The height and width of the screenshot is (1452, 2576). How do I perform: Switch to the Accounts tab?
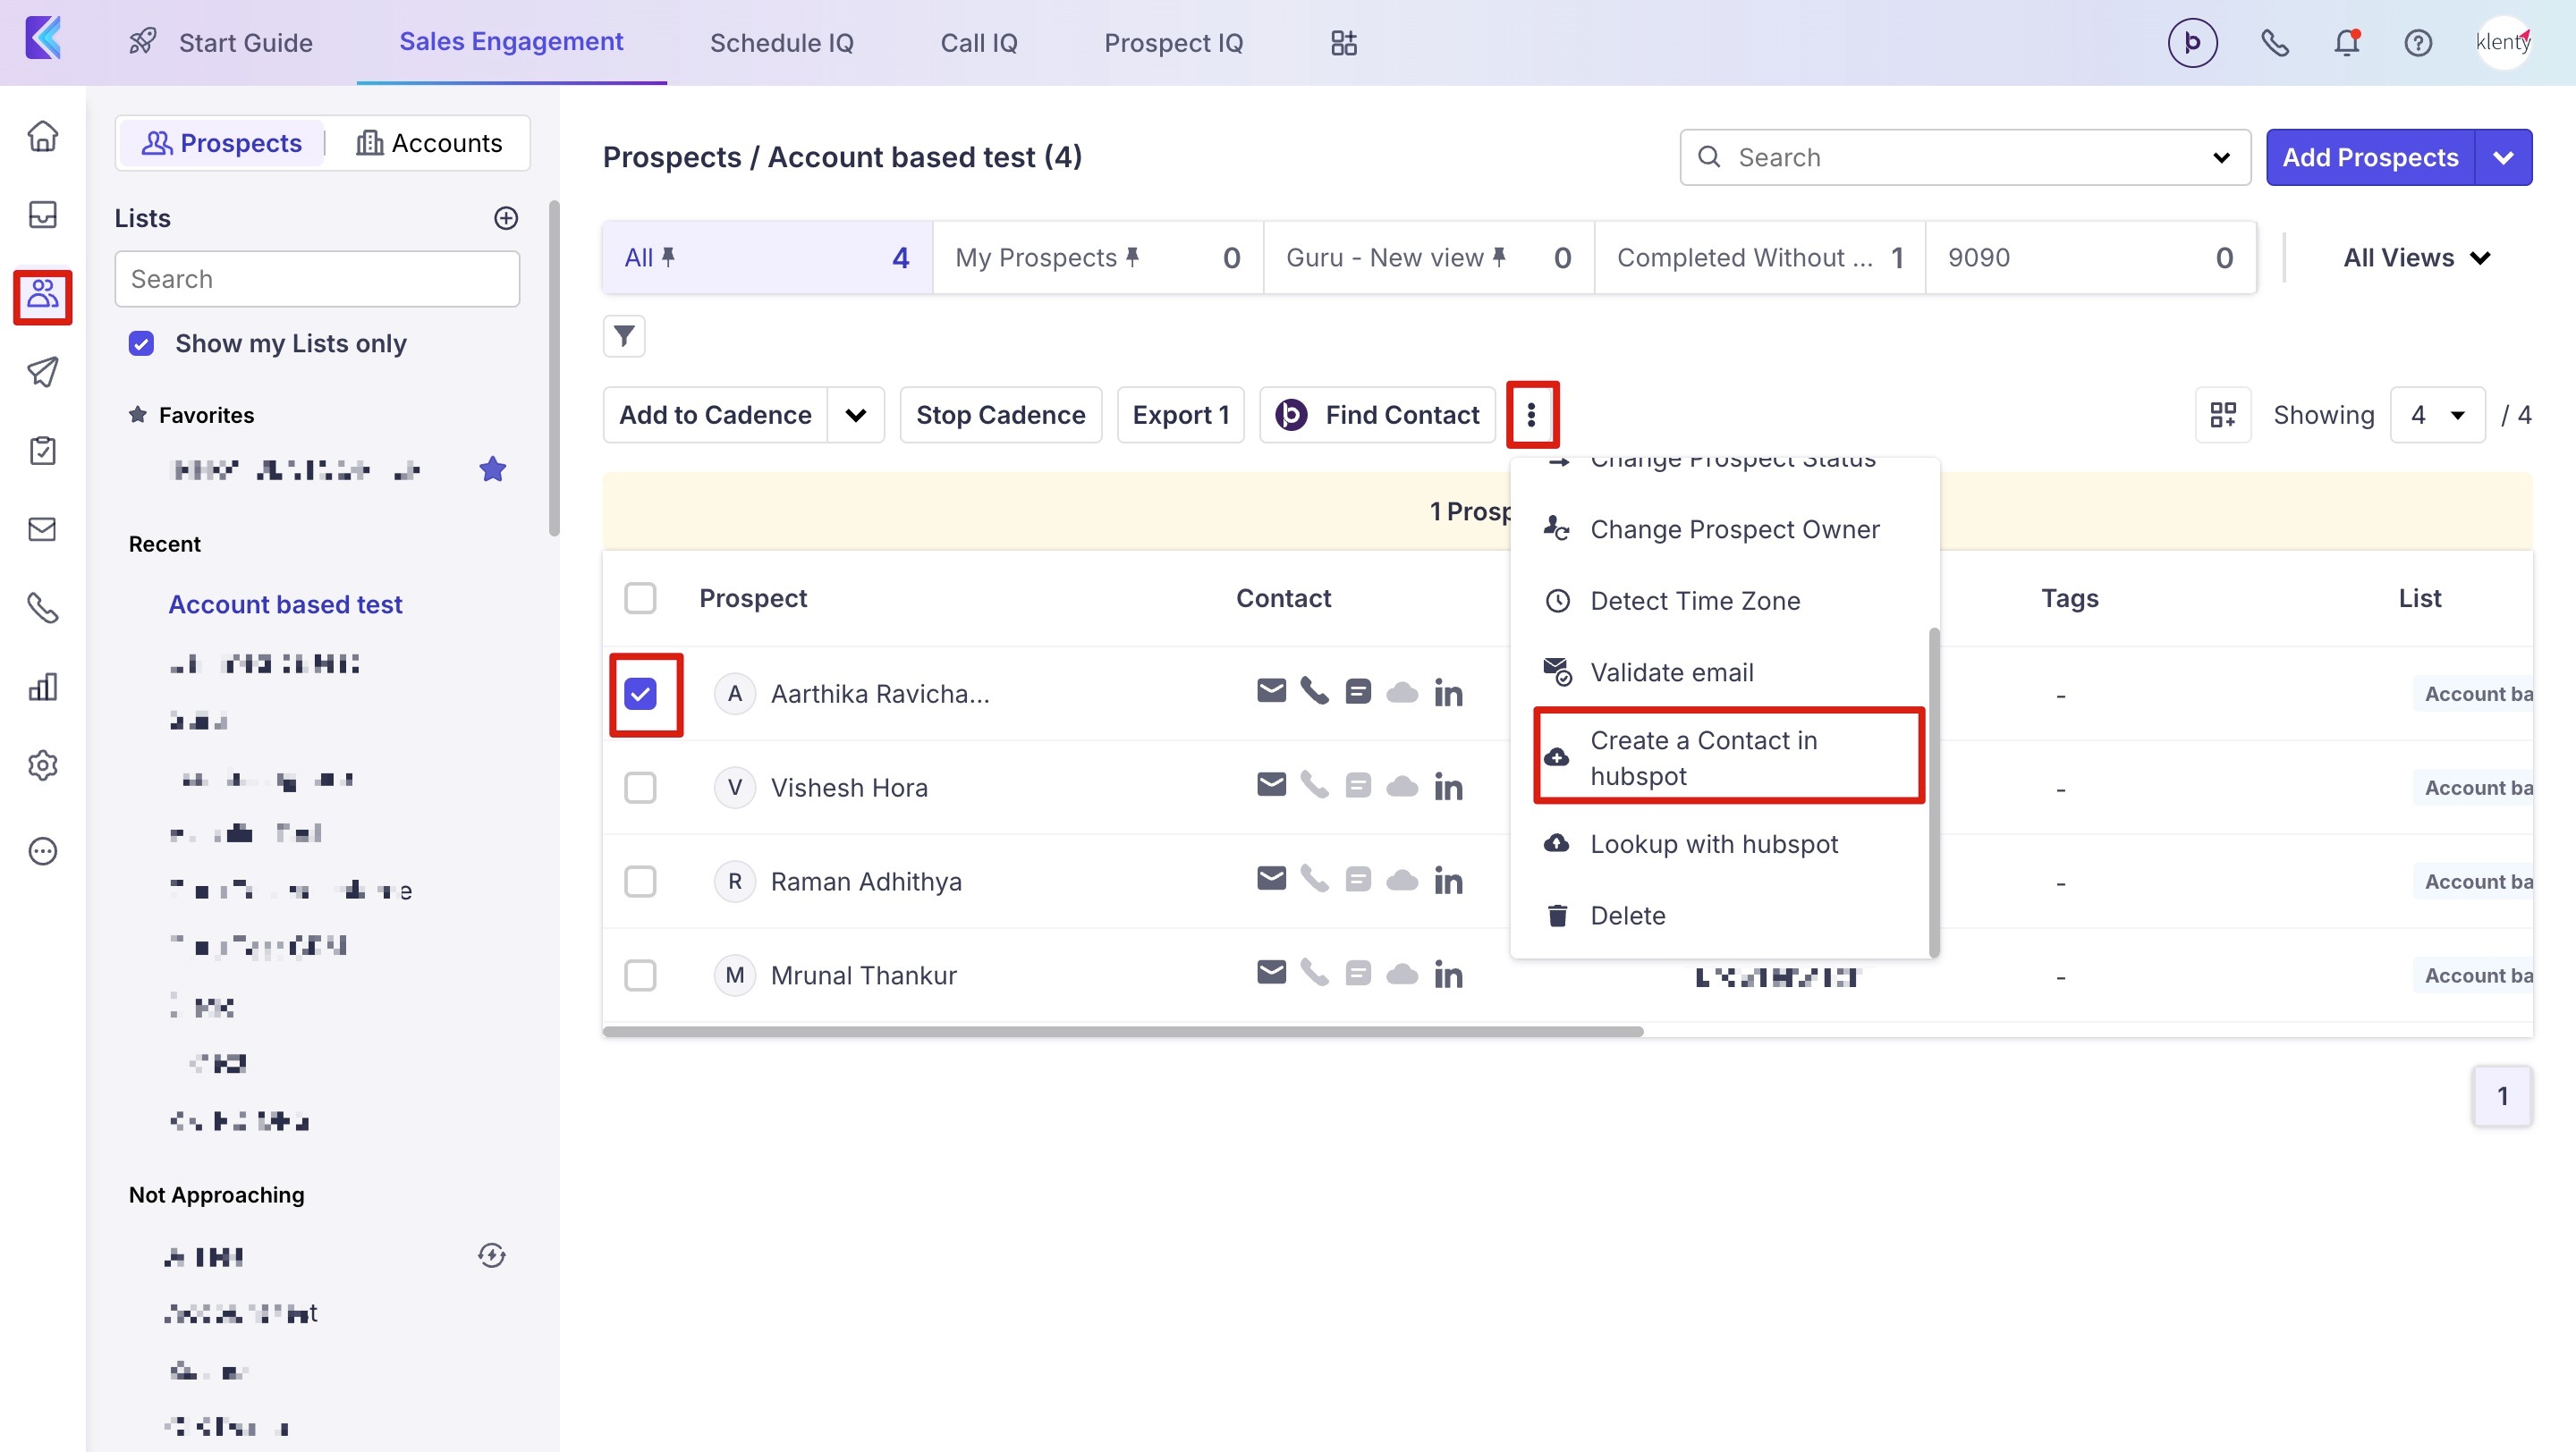(429, 143)
